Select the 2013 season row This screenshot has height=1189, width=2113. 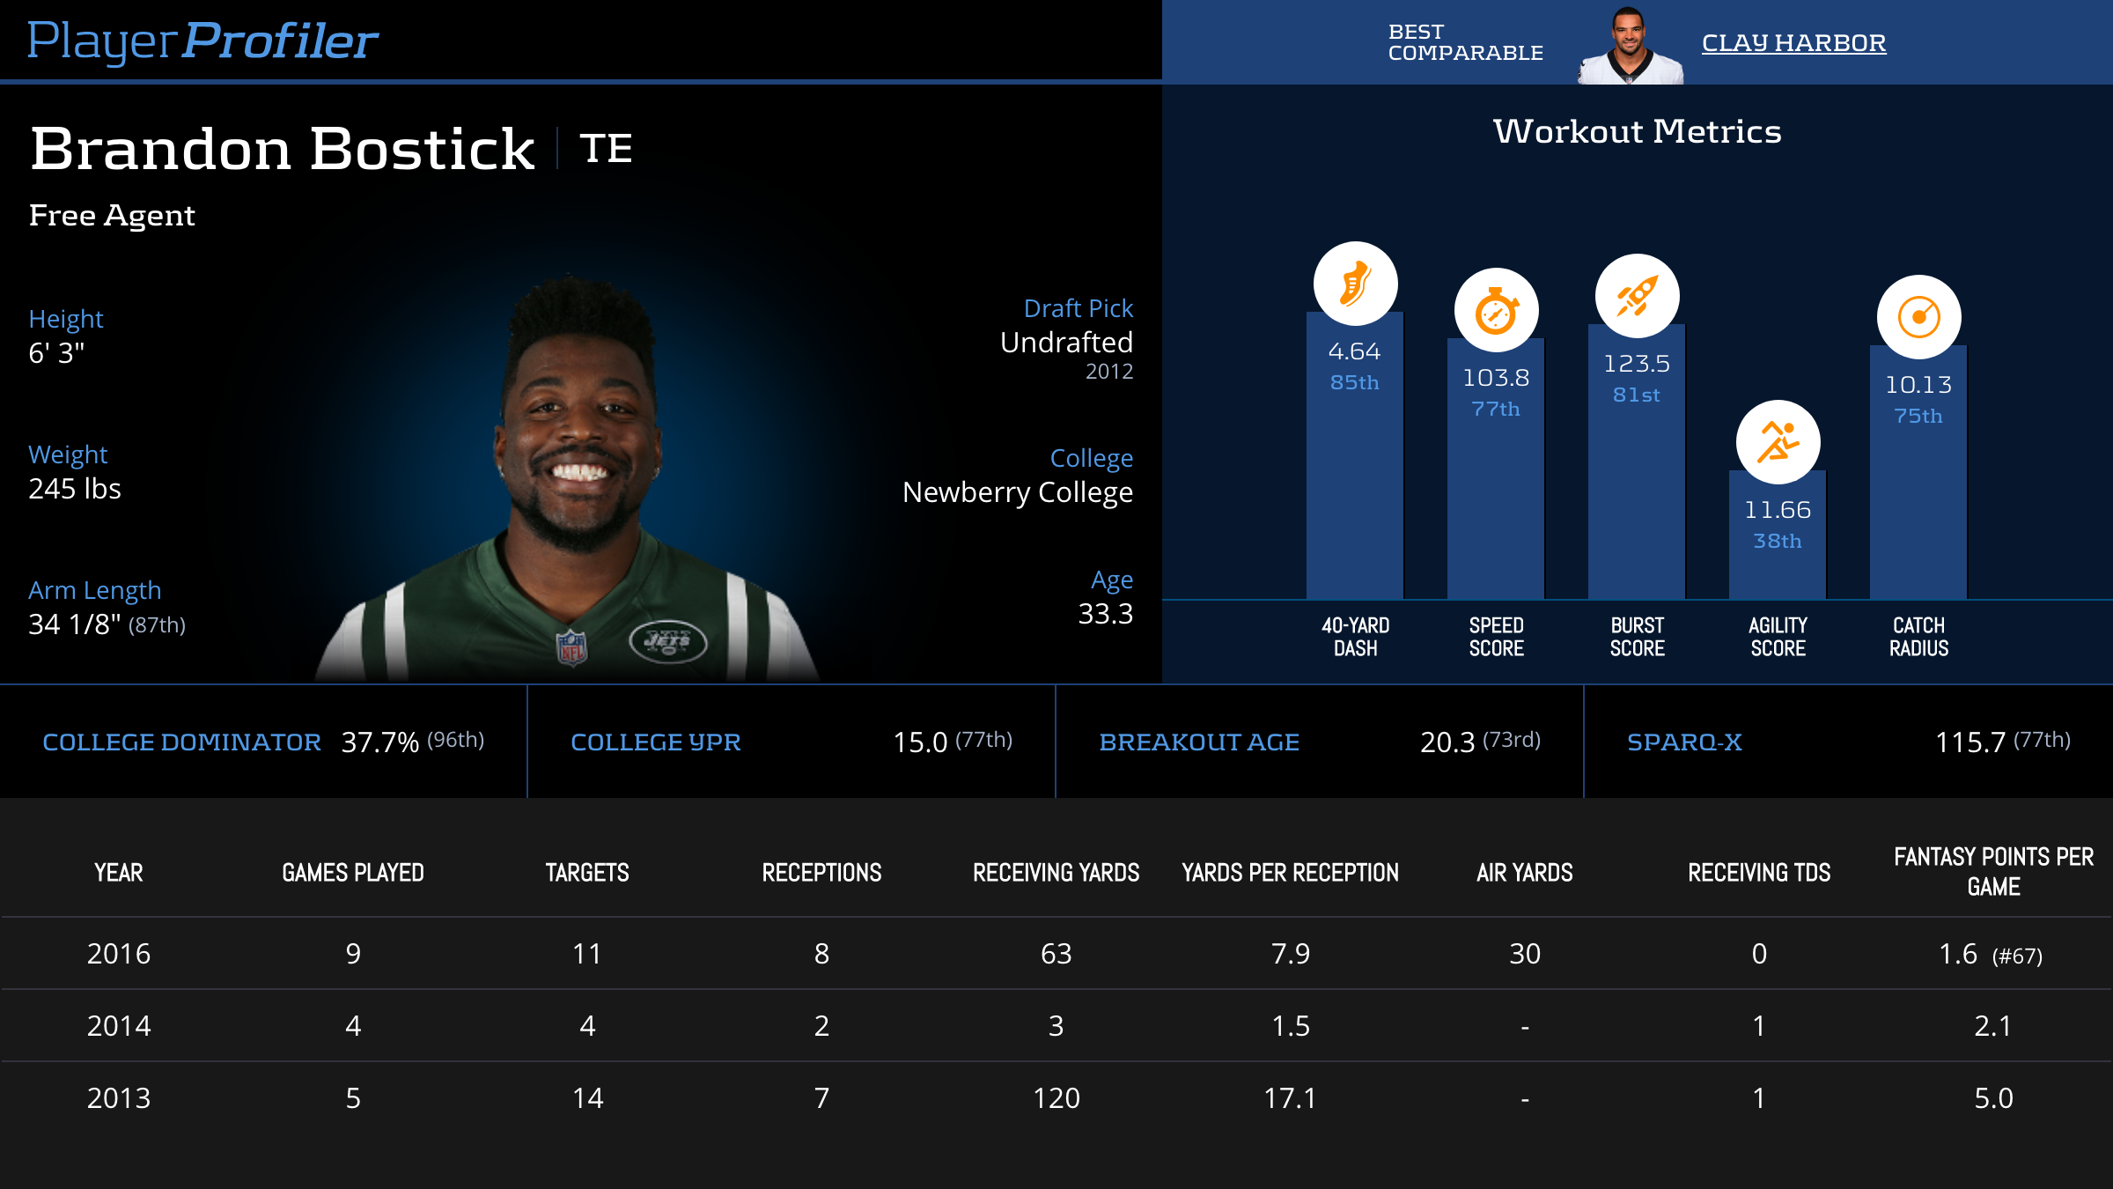coord(119,1098)
